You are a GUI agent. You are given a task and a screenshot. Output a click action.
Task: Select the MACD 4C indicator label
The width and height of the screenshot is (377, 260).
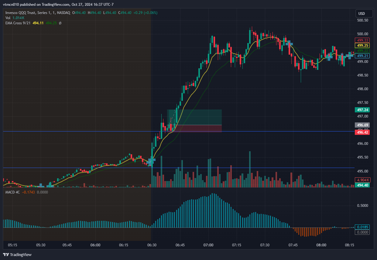click(x=12, y=192)
